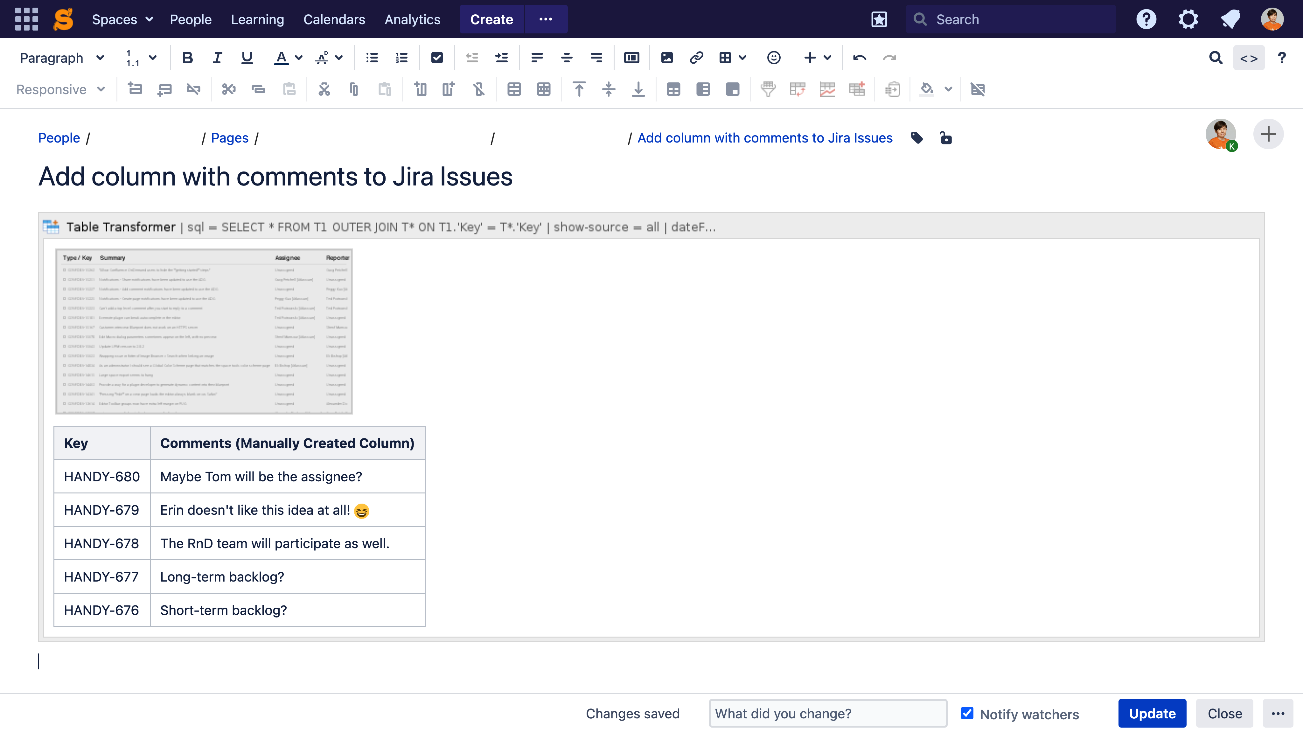Expand text color dropdown arrow
This screenshot has height=733, width=1303.
[299, 58]
